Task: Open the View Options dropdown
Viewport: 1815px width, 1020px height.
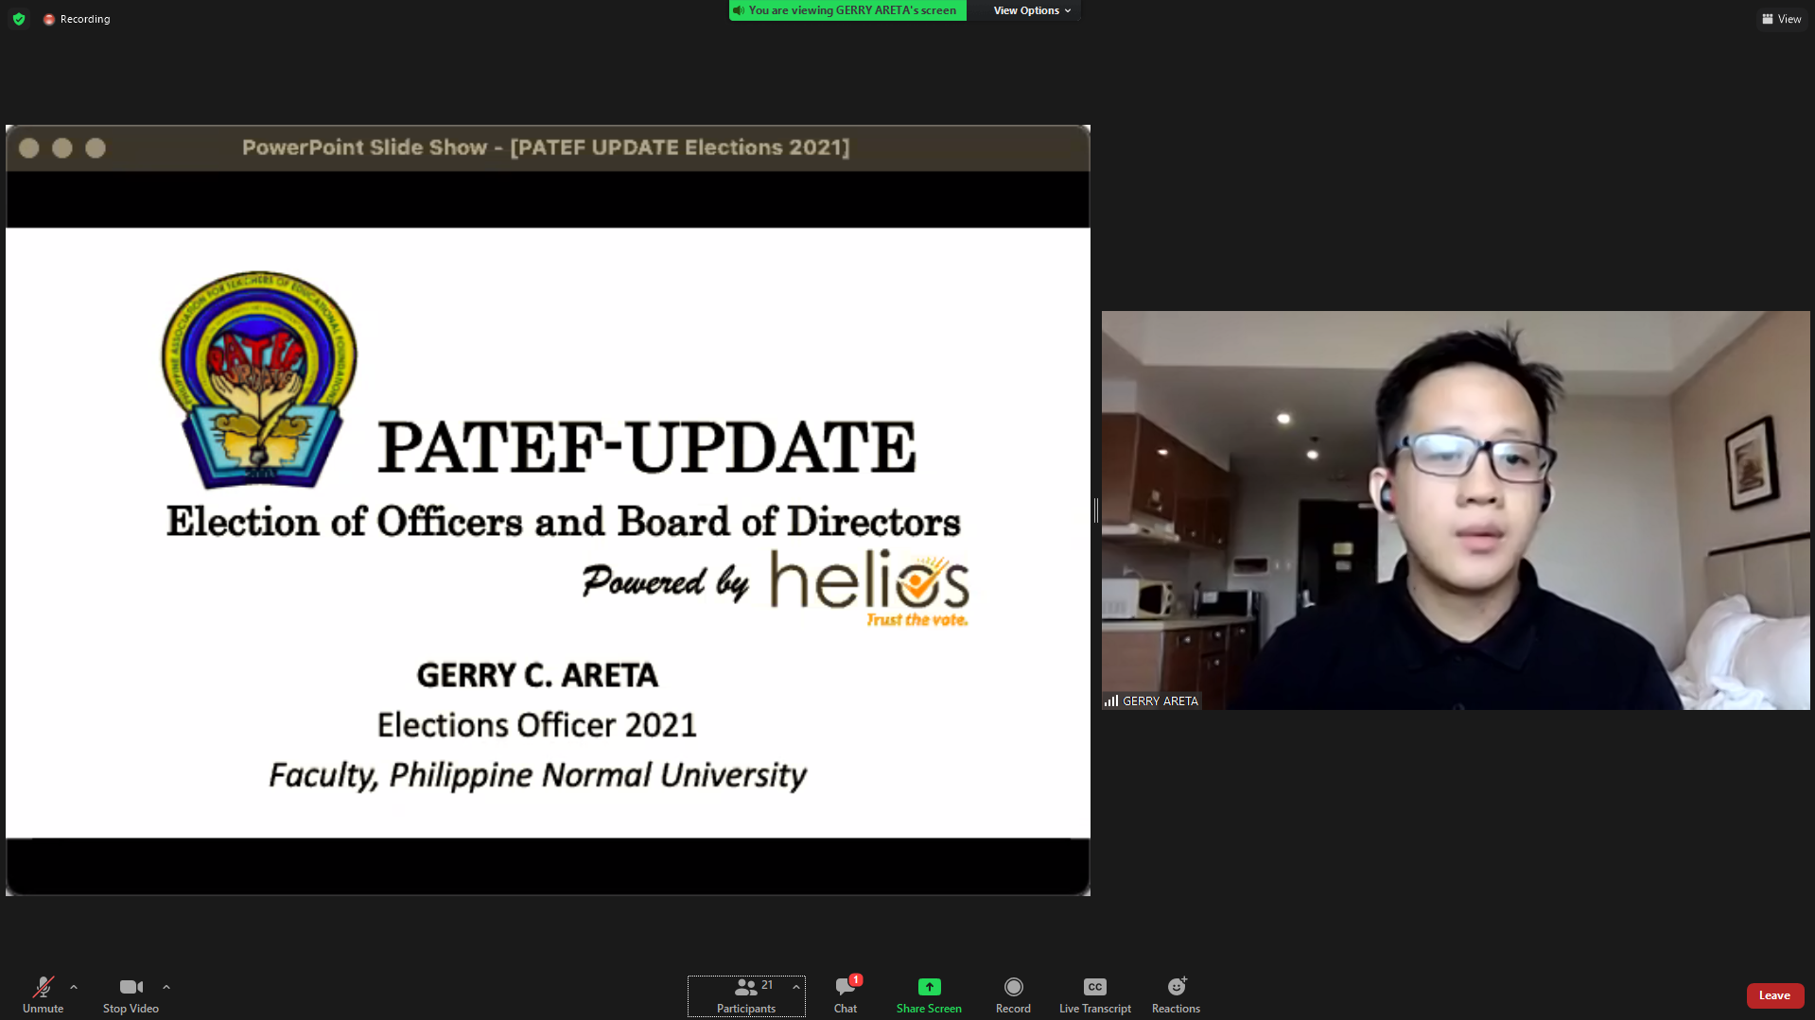Action: click(x=1031, y=10)
